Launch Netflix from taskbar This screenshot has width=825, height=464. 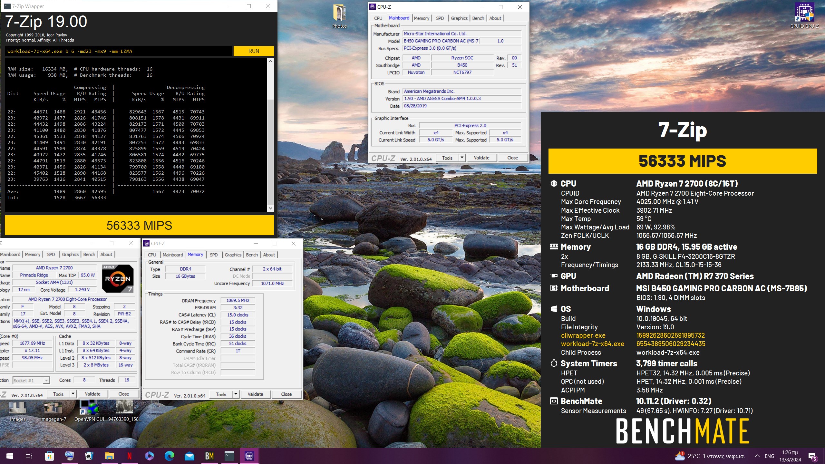coord(129,456)
